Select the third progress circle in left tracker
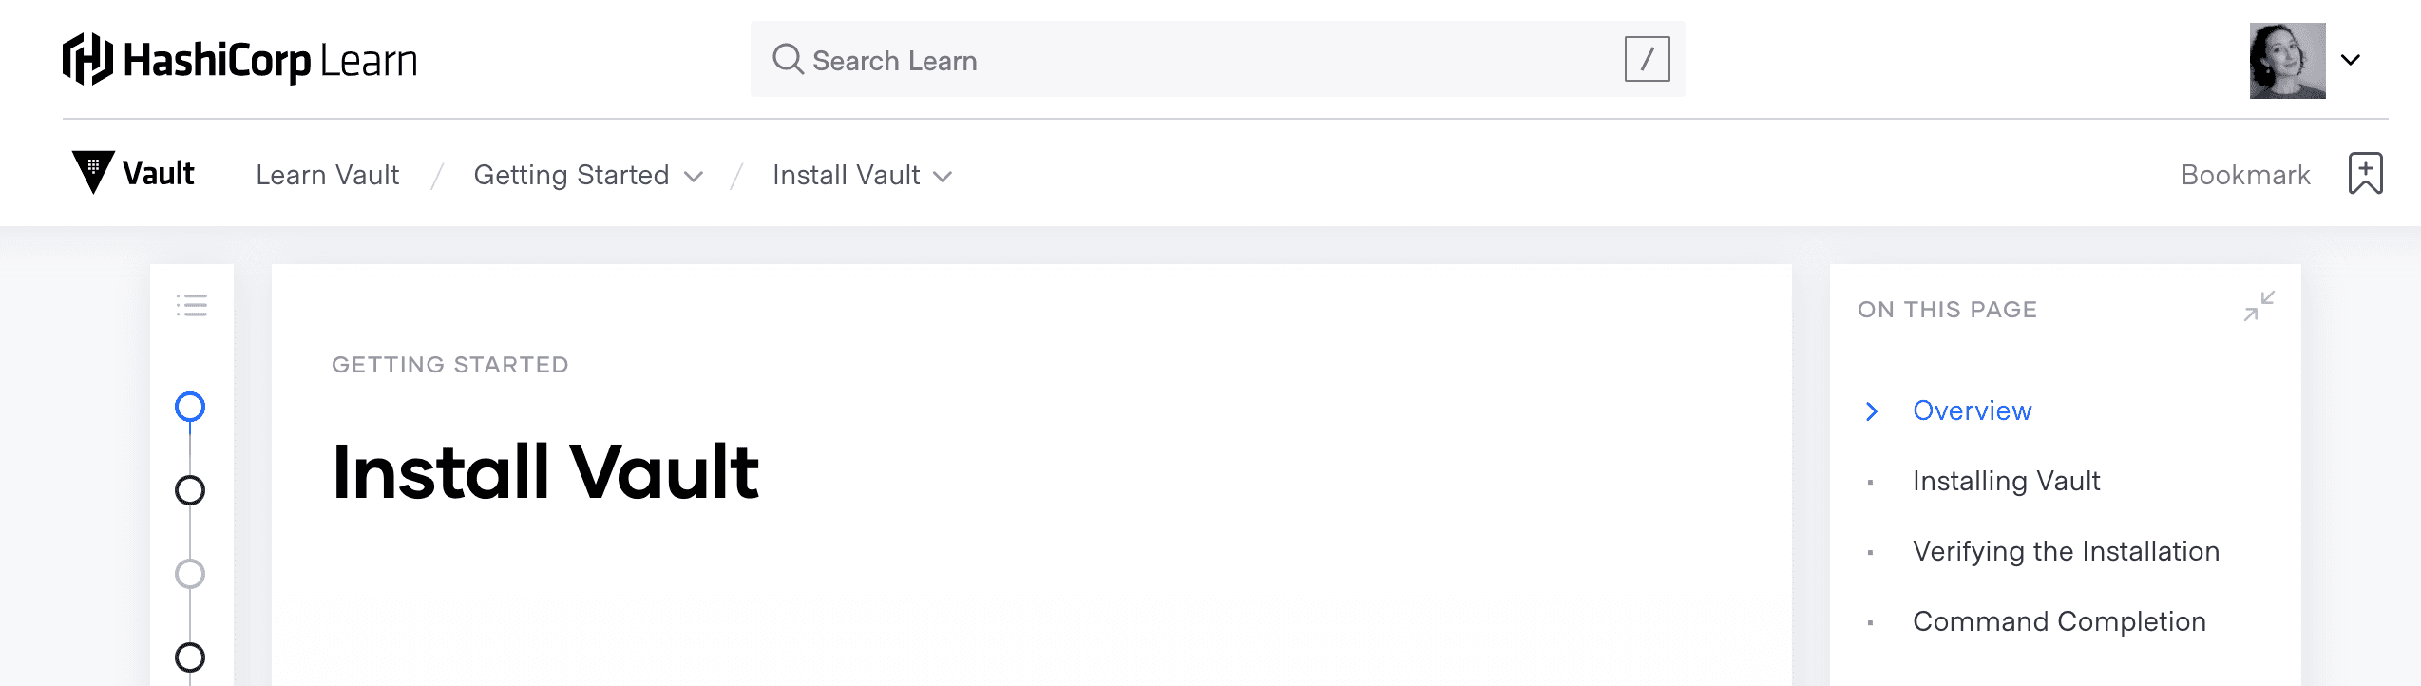The image size is (2421, 686). (190, 572)
